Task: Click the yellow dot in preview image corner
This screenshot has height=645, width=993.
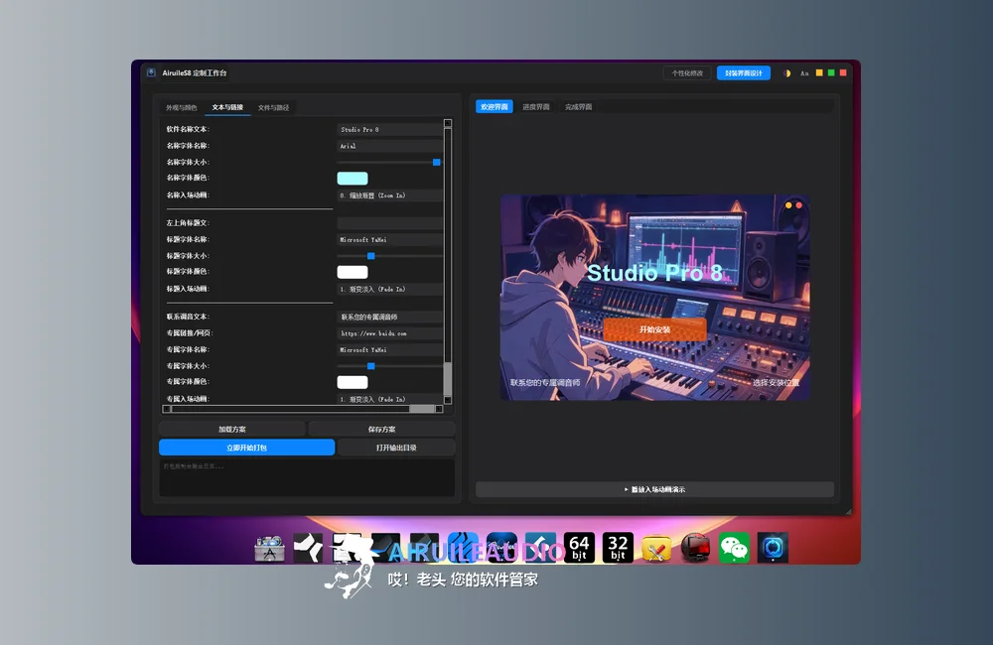Action: pos(788,205)
